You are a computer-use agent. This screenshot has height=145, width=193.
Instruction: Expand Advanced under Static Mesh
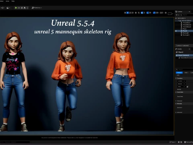pos(176,101)
